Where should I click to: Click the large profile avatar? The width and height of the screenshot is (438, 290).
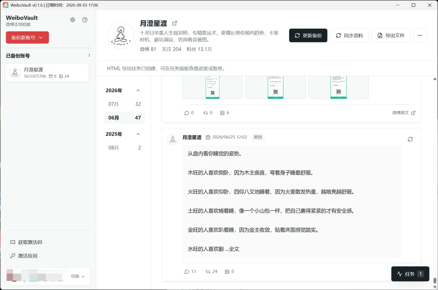click(121, 36)
